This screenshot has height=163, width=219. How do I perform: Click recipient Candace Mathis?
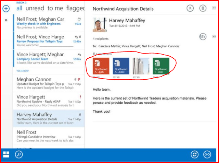(x=109, y=46)
